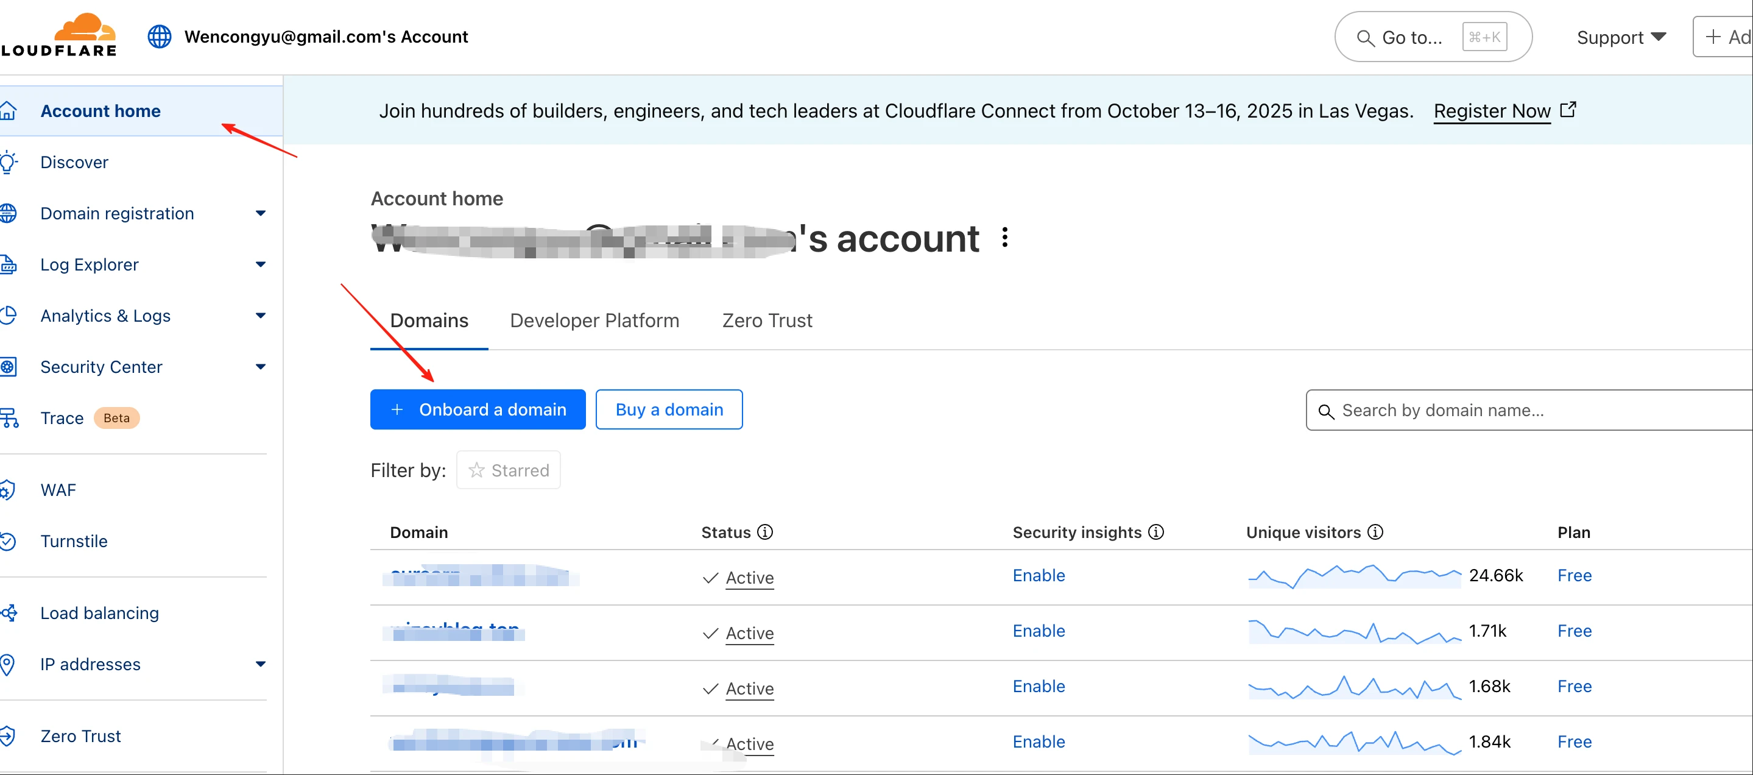
Task: Click the Trace icon in the sidebar
Action: 9,418
